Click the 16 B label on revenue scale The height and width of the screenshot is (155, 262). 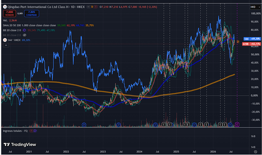click(253, 136)
